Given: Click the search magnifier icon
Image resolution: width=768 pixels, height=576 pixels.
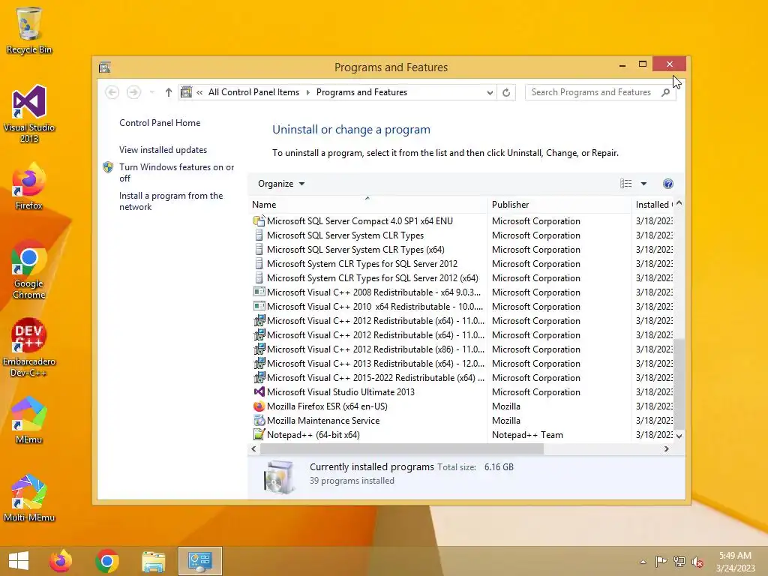Looking at the screenshot, I should (x=665, y=92).
